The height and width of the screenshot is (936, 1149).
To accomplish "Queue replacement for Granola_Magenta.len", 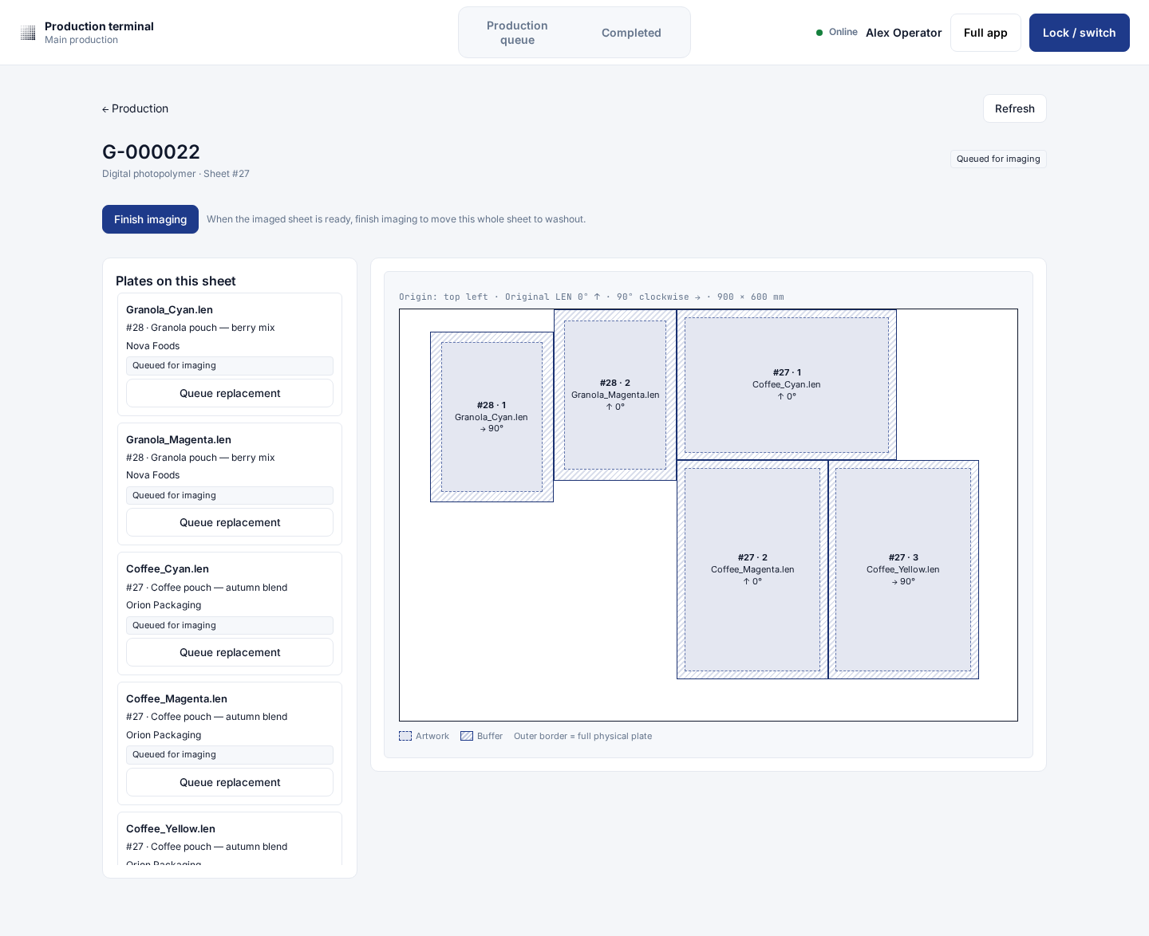I will pos(230,522).
